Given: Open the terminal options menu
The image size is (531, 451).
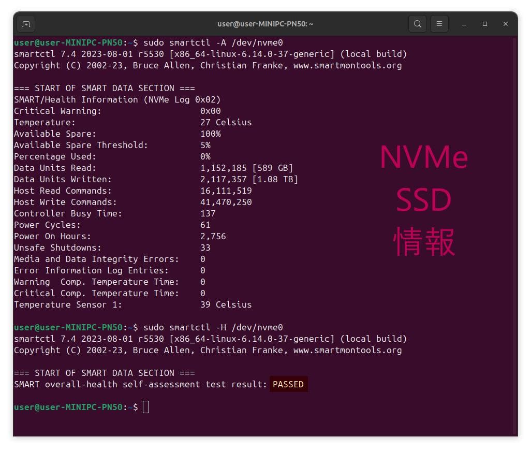Looking at the screenshot, I should [439, 24].
